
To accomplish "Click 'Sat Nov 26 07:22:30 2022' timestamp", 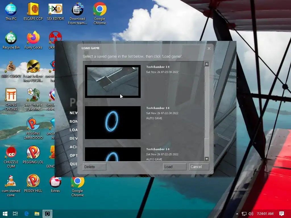I will (x=162, y=113).
